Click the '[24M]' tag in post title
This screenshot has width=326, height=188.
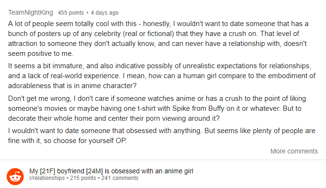[x=94, y=171]
